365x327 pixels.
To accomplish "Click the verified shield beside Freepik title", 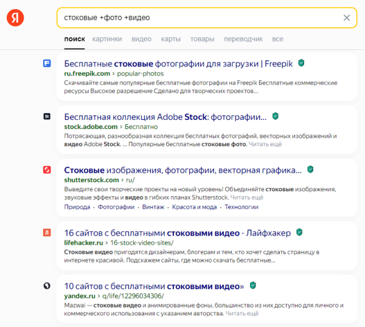I will point(301,63).
